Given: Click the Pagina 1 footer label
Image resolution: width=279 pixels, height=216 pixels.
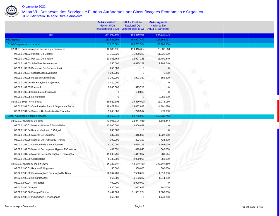Looking at the screenshot, I should pos(139,206).
